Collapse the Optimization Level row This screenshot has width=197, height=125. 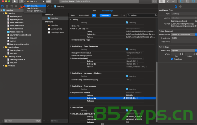(70, 58)
